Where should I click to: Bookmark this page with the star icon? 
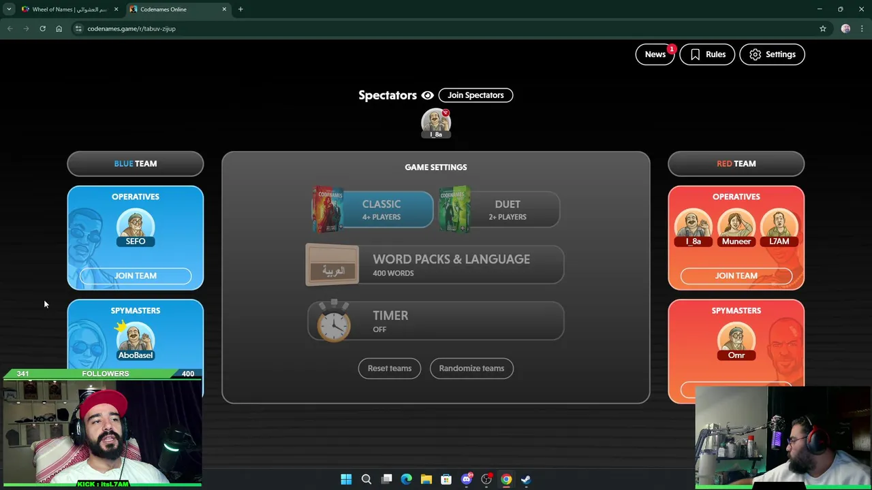click(823, 29)
